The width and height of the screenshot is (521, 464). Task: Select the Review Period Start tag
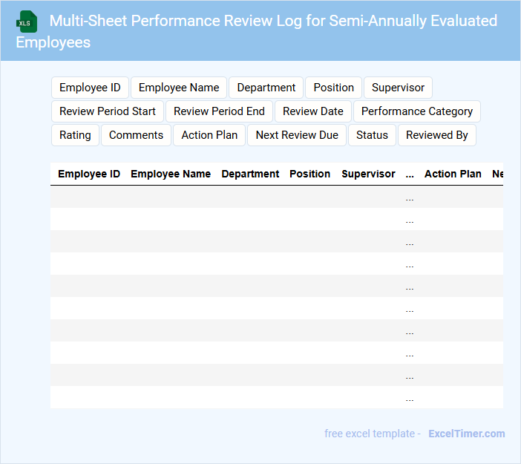108,111
